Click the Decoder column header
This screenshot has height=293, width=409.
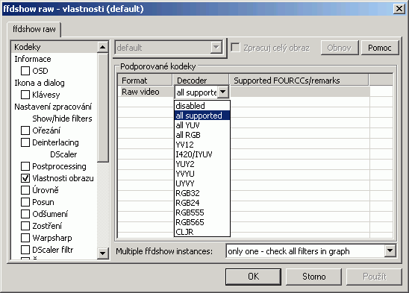point(201,81)
